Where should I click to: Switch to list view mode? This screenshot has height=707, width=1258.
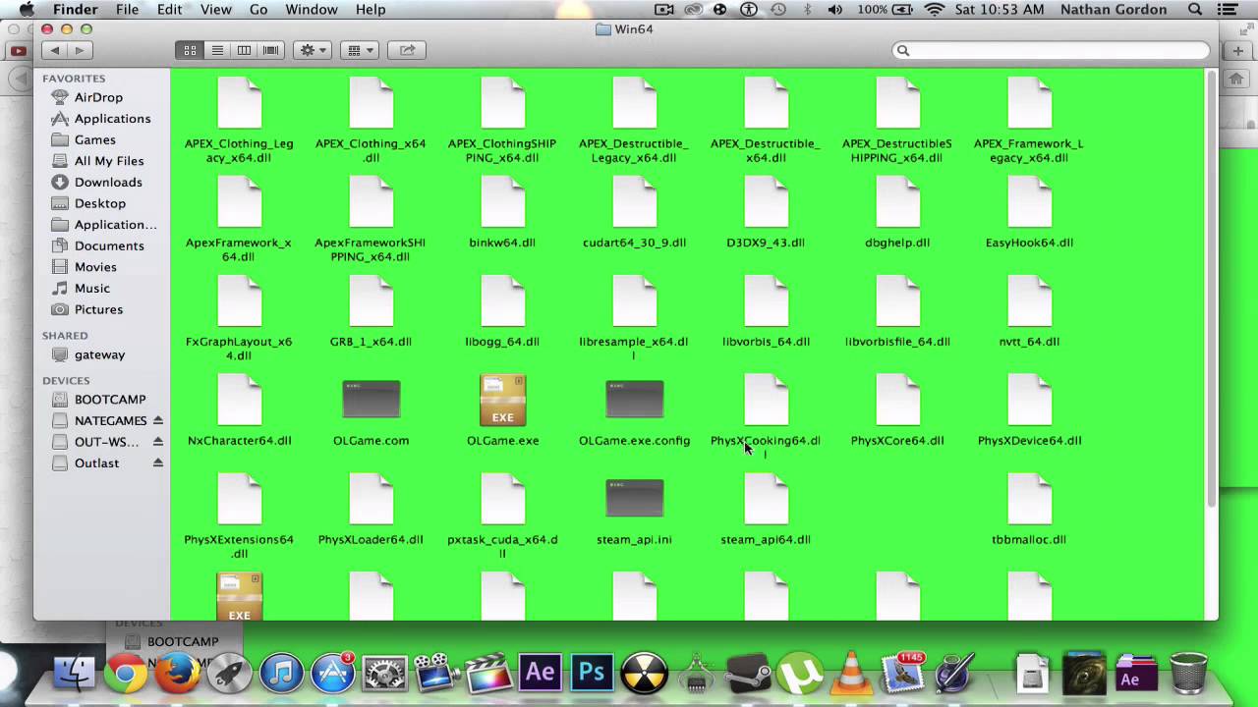pos(217,50)
